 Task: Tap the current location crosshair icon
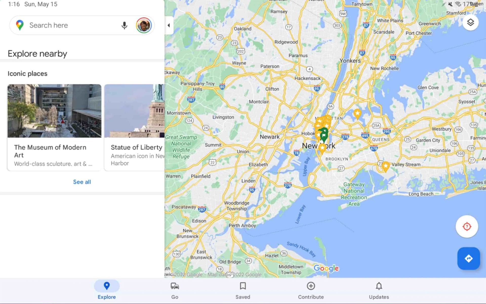click(468, 226)
